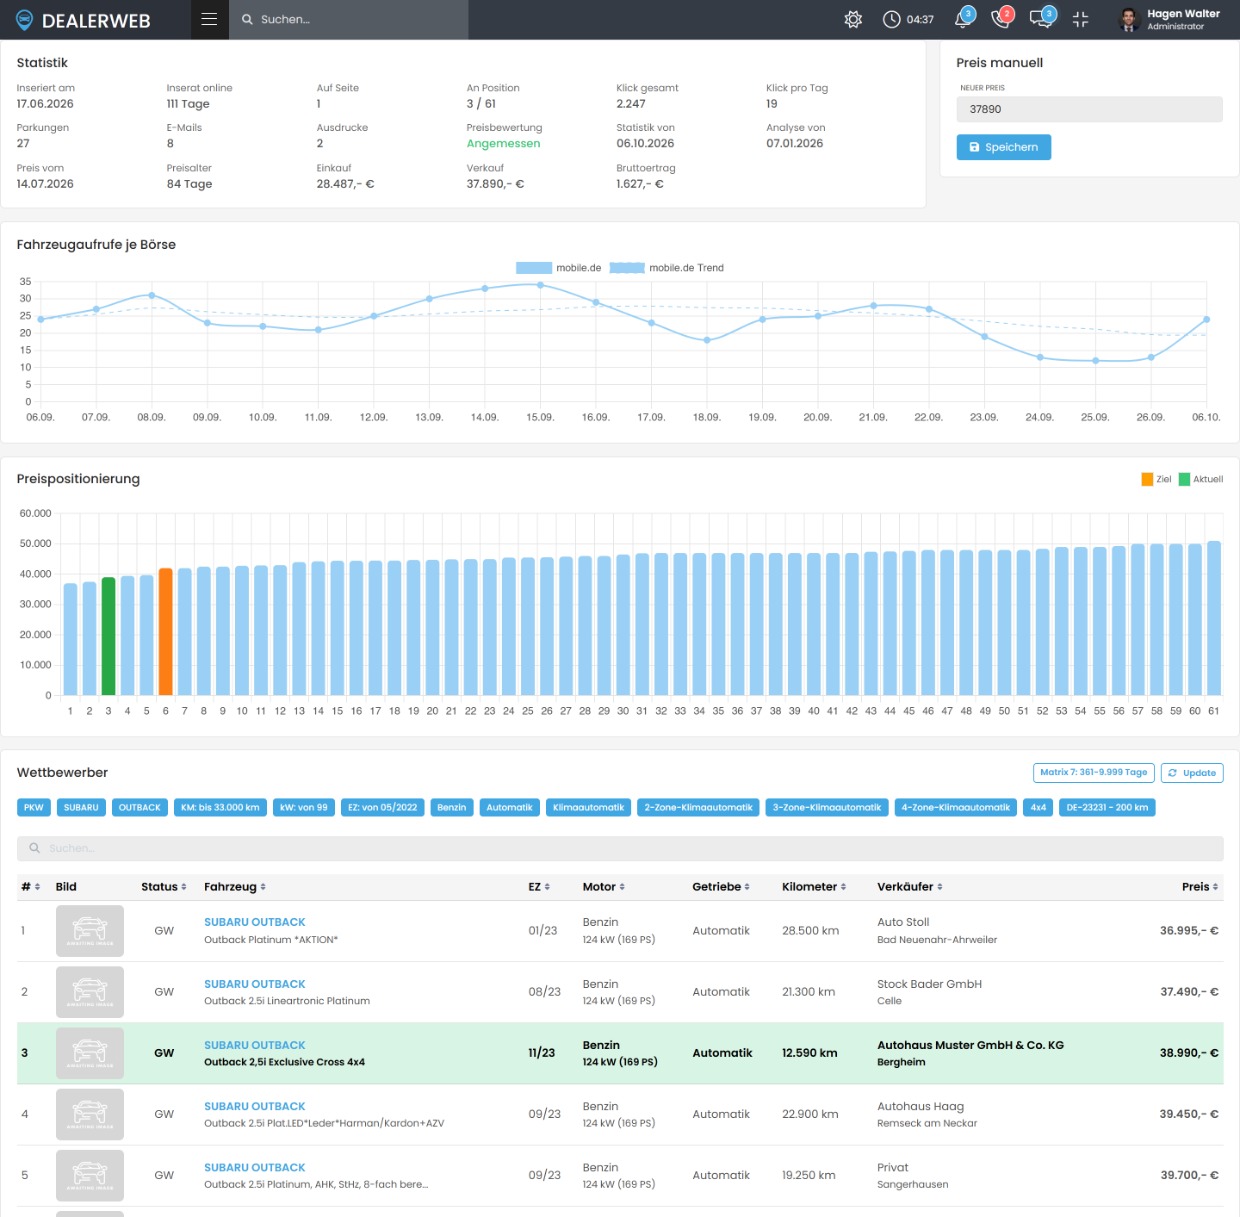This screenshot has height=1217, width=1240.
Task: Open the settings gear icon
Action: tap(853, 20)
